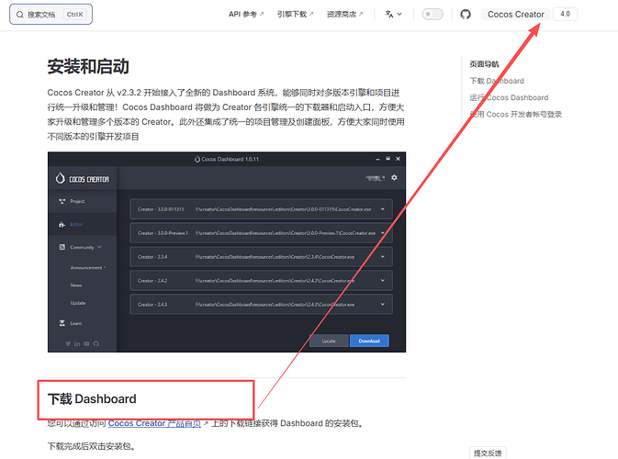Viewport: 618px width, 459px height.
Task: Collapse the Community chevron in Dashboard sidebar
Action: pos(99,247)
